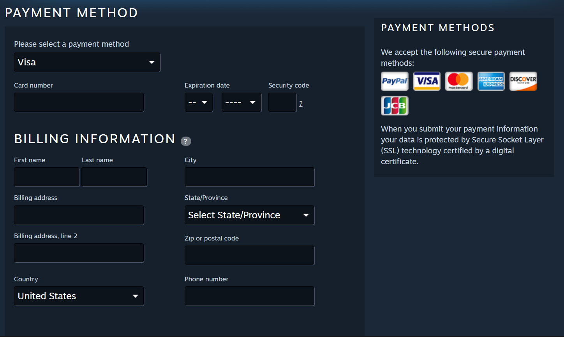Focus the Zip or postal code field

(x=249, y=255)
